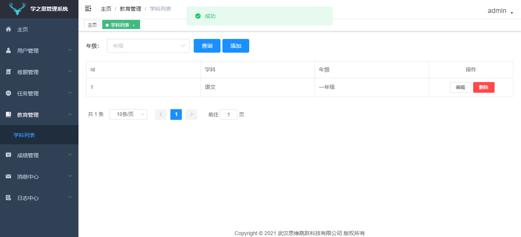Select 学科列表 submenu item
Screen dimensions: 521x237
[39, 135]
